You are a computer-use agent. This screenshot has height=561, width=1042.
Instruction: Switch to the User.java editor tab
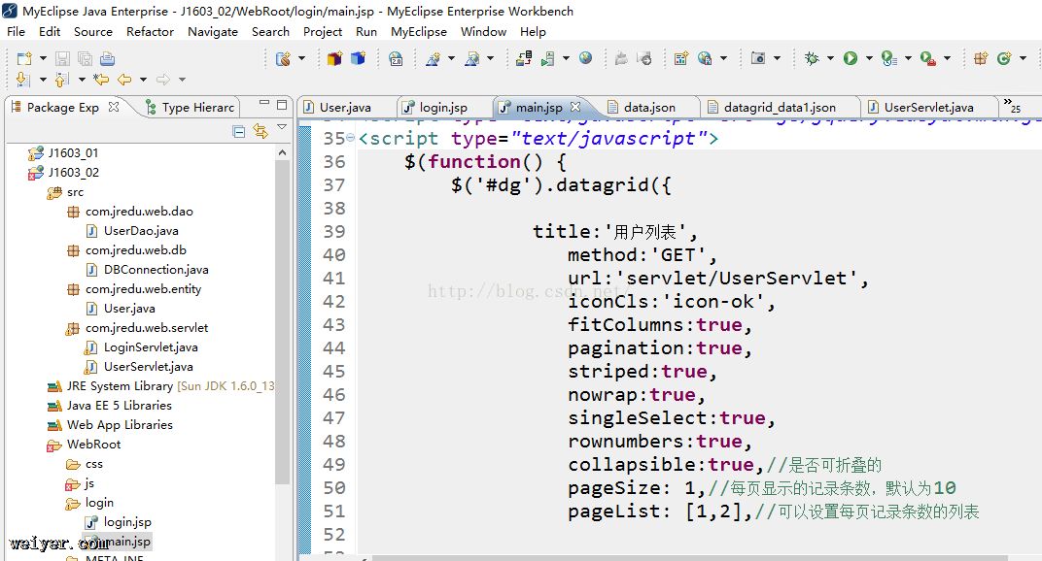(345, 107)
